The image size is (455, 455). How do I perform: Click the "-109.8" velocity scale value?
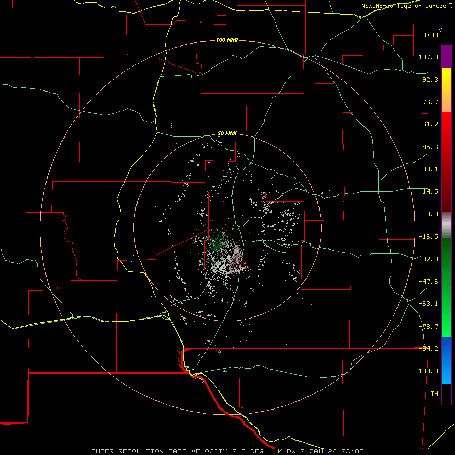[x=426, y=371]
